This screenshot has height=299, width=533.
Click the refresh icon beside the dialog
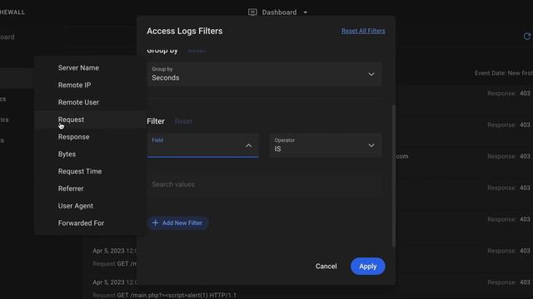tap(527, 37)
